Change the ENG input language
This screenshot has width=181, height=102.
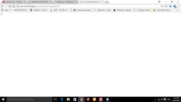[x=169, y=99]
